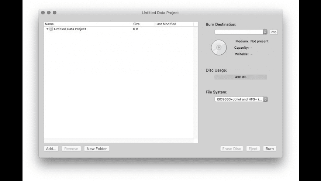321x181 pixels.
Task: Click the Medium: Not present value
Action: pos(259,41)
